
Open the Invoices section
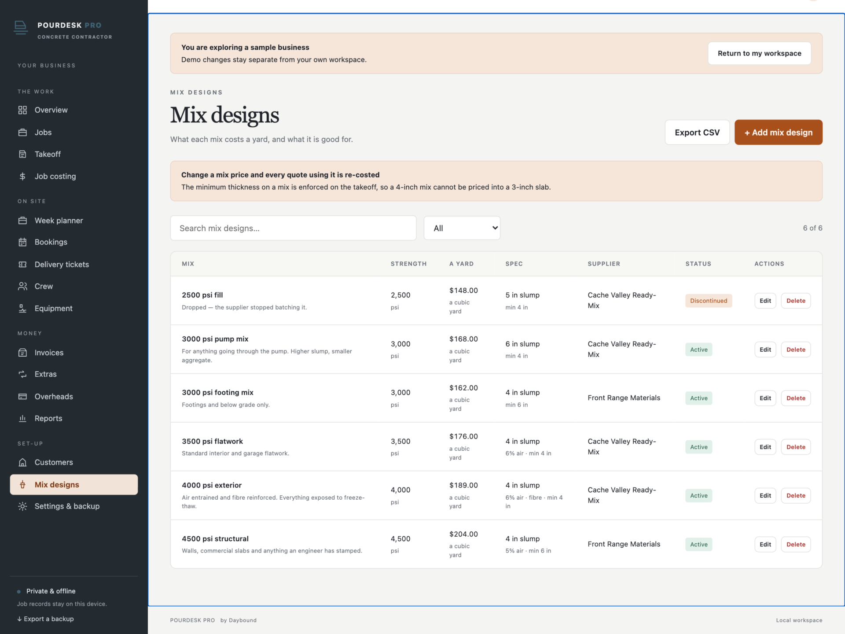pyautogui.click(x=73, y=353)
